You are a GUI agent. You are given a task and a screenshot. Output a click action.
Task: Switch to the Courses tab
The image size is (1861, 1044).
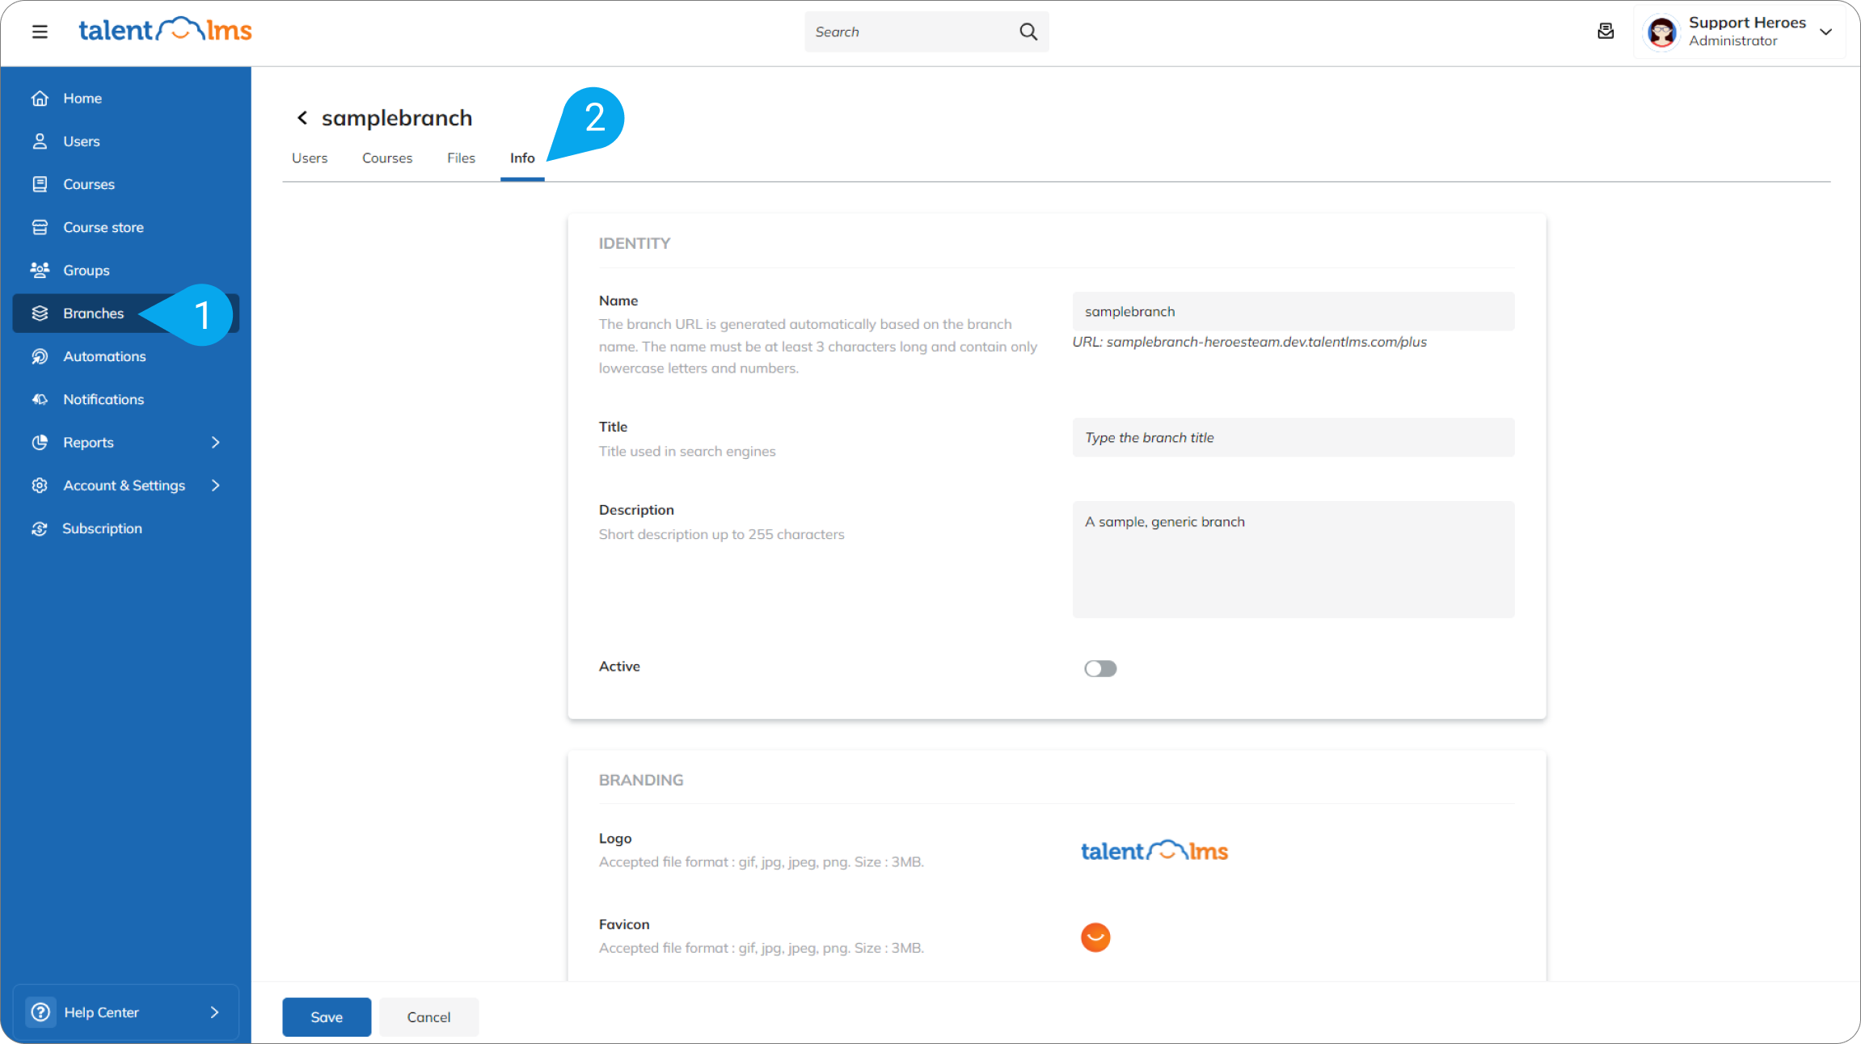point(387,158)
